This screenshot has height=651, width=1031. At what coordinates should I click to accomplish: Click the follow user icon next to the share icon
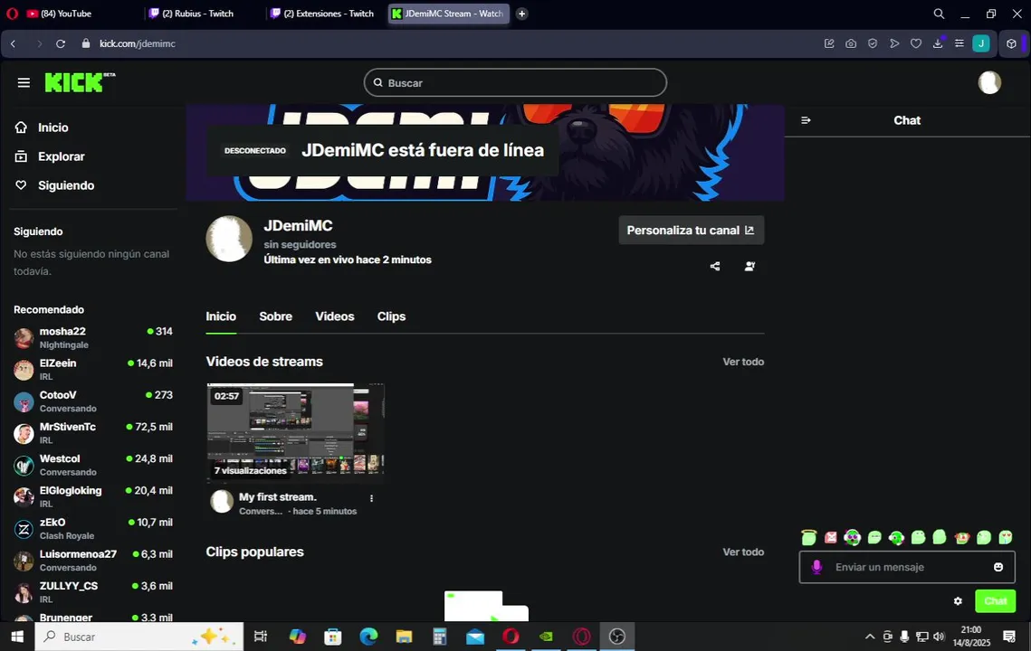click(x=749, y=266)
